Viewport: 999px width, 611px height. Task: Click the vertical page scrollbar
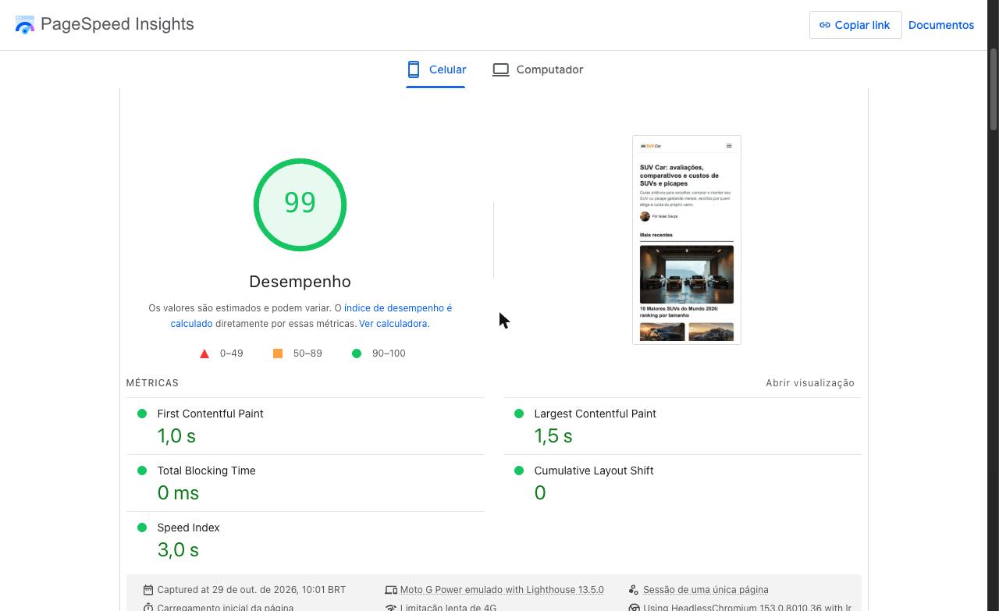tap(994, 90)
